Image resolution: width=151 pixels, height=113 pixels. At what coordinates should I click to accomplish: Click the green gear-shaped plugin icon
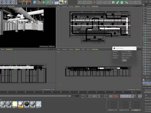(x=113, y=2)
